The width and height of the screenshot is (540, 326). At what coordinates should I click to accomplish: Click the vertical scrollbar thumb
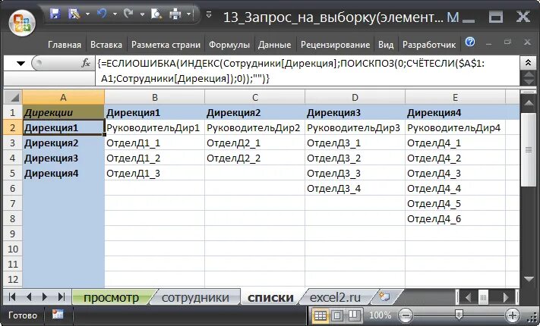pyautogui.click(x=529, y=149)
